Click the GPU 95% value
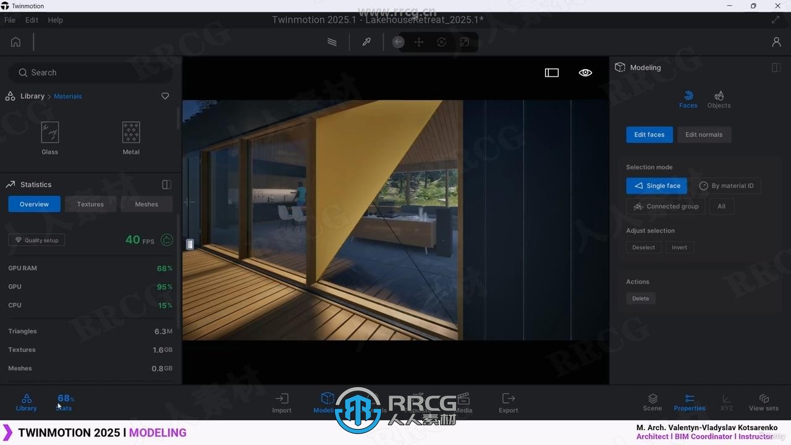The image size is (791, 445). point(164,287)
